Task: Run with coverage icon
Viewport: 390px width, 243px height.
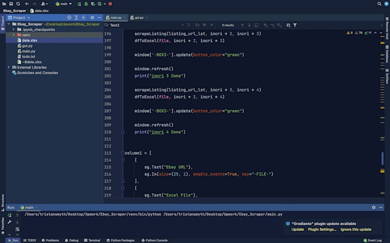Action: (93, 4)
